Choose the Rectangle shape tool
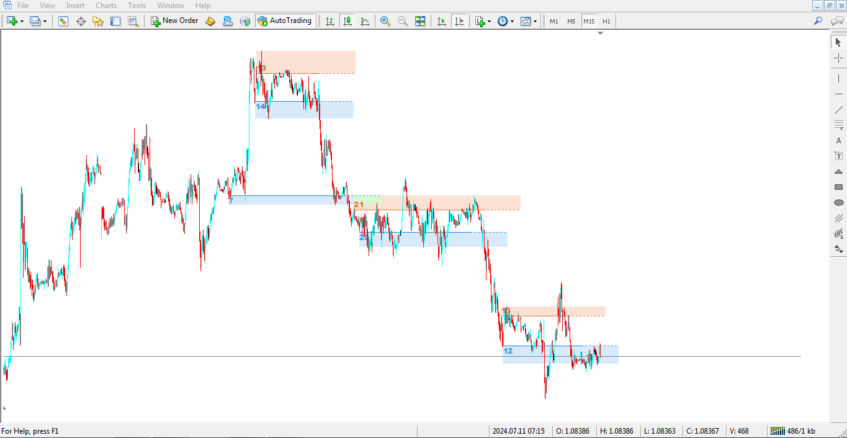The height and width of the screenshot is (438, 847). (839, 187)
